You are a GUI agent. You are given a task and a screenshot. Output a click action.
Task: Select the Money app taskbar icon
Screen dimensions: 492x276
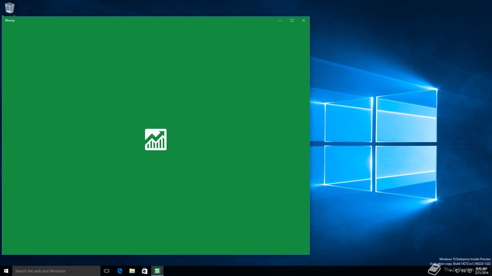pyautogui.click(x=157, y=271)
